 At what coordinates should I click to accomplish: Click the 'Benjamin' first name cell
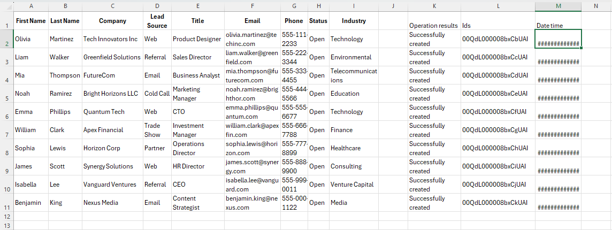[30, 203]
